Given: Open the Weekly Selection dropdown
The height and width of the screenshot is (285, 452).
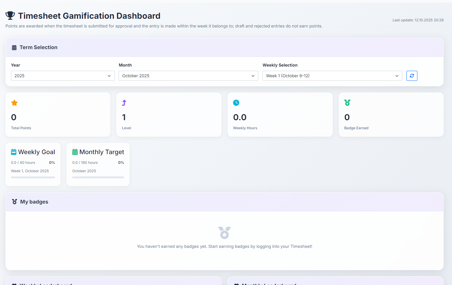Looking at the screenshot, I should click(x=332, y=76).
